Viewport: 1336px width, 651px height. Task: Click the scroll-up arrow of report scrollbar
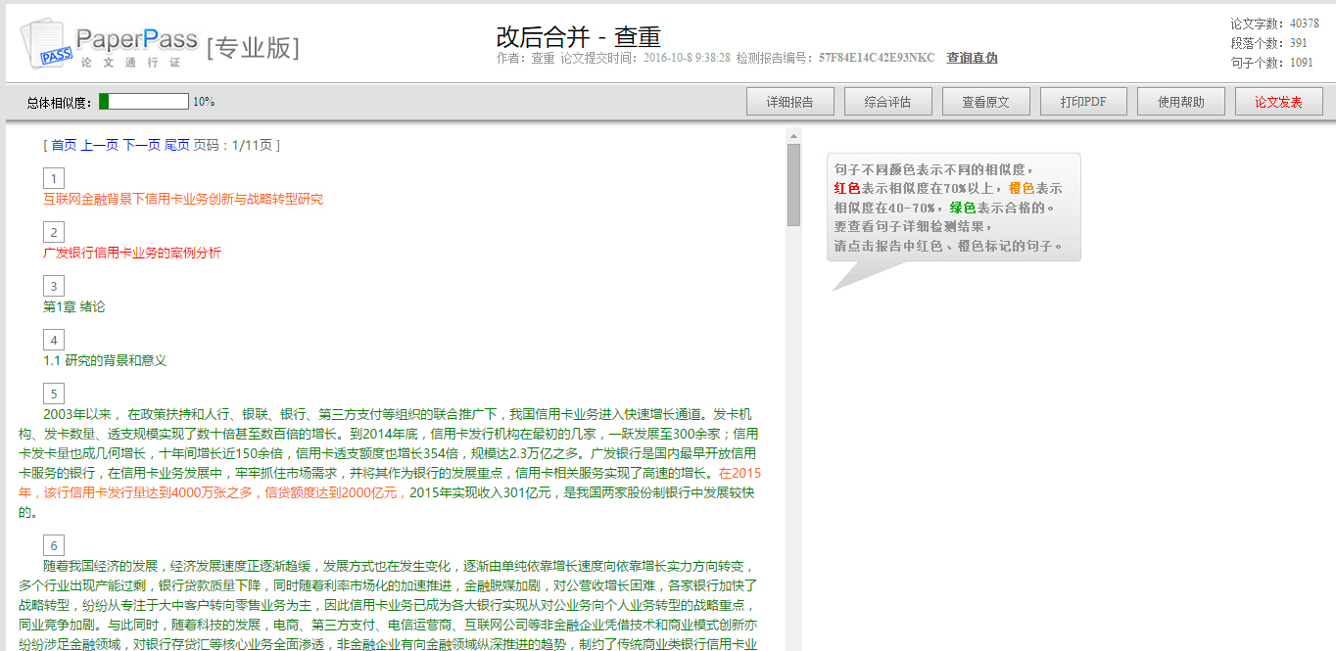pos(793,135)
